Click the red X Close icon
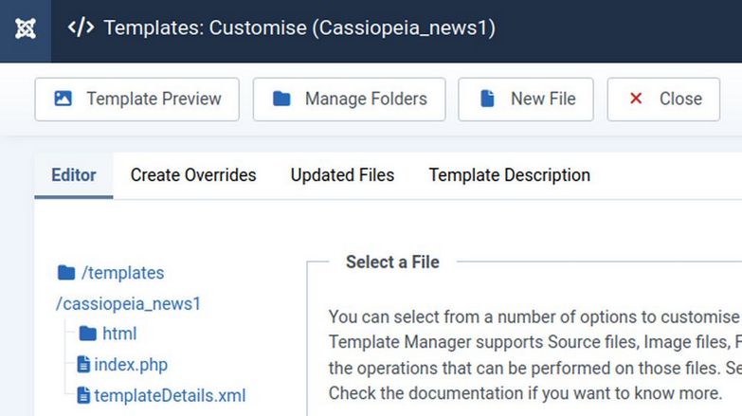The height and width of the screenshot is (416, 742). point(636,99)
